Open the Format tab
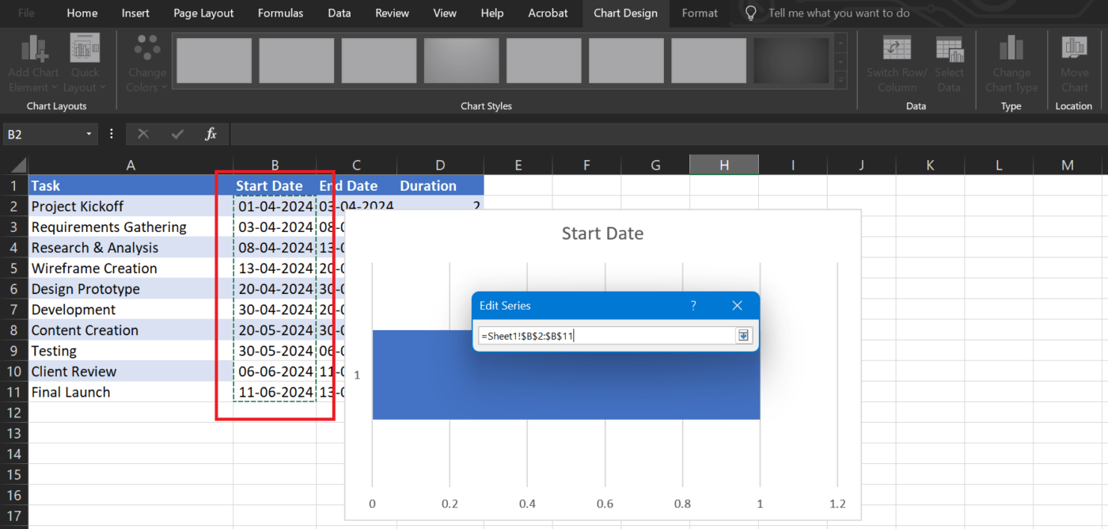Viewport: 1108px width, 529px height. pyautogui.click(x=700, y=13)
